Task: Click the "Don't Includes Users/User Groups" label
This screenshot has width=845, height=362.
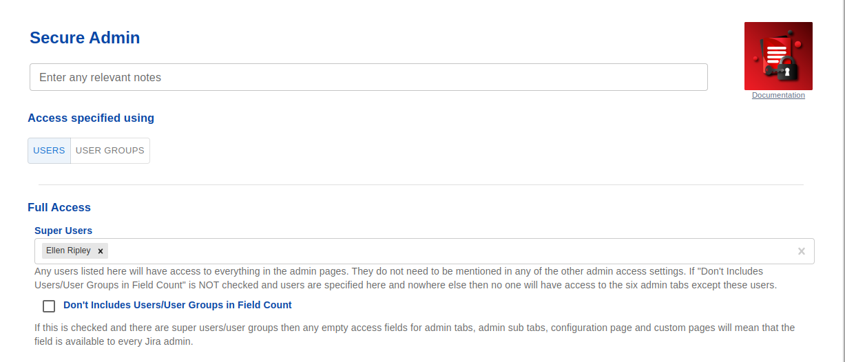Action: click(x=177, y=305)
